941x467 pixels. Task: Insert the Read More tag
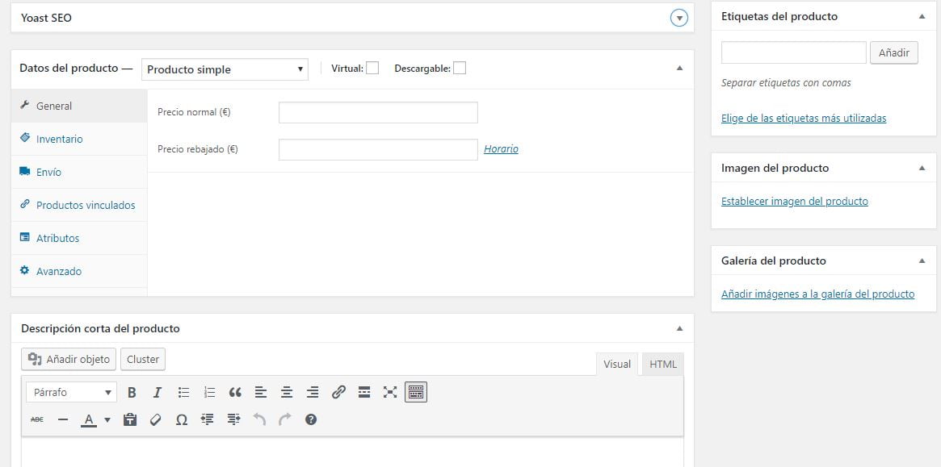tap(364, 392)
